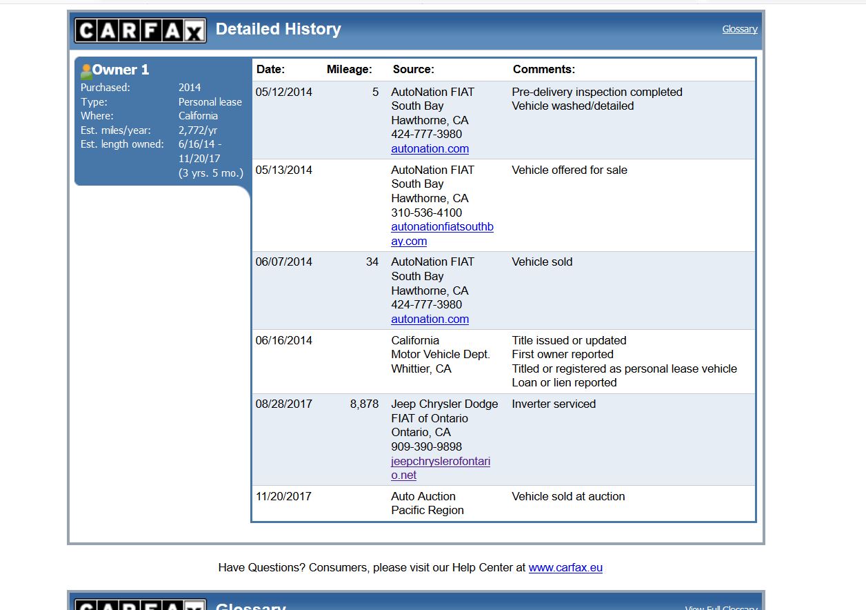
Task: Click the Date column header
Action: coord(270,69)
